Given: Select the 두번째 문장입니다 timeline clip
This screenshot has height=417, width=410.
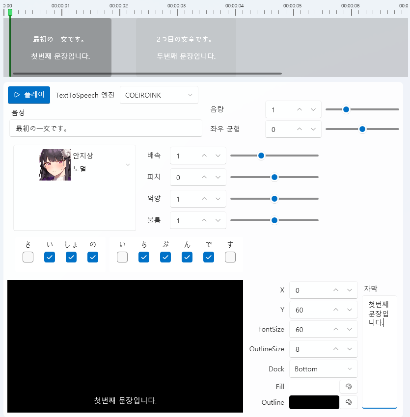Looking at the screenshot, I should 186,48.
